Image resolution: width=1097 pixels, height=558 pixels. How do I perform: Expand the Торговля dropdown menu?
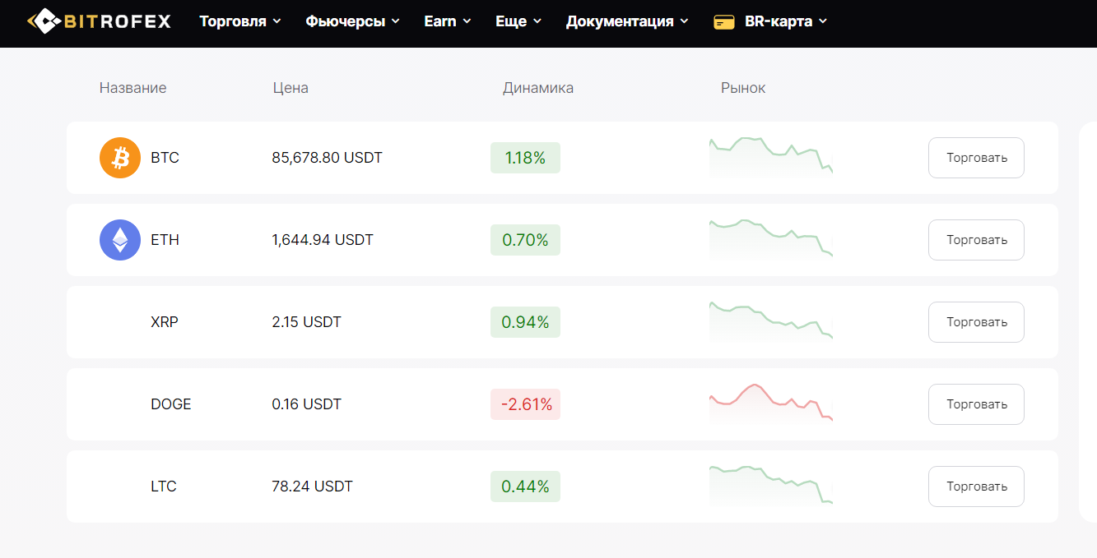pyautogui.click(x=240, y=22)
